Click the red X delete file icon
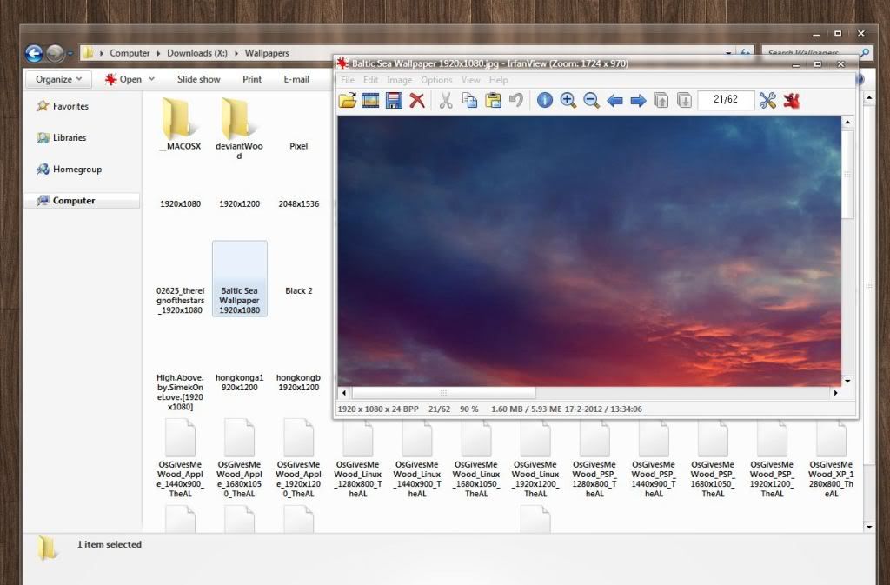Viewport: 890px width, 585px height. (417, 100)
